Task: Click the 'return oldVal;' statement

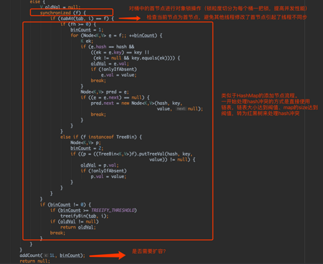Action: pos(78,227)
